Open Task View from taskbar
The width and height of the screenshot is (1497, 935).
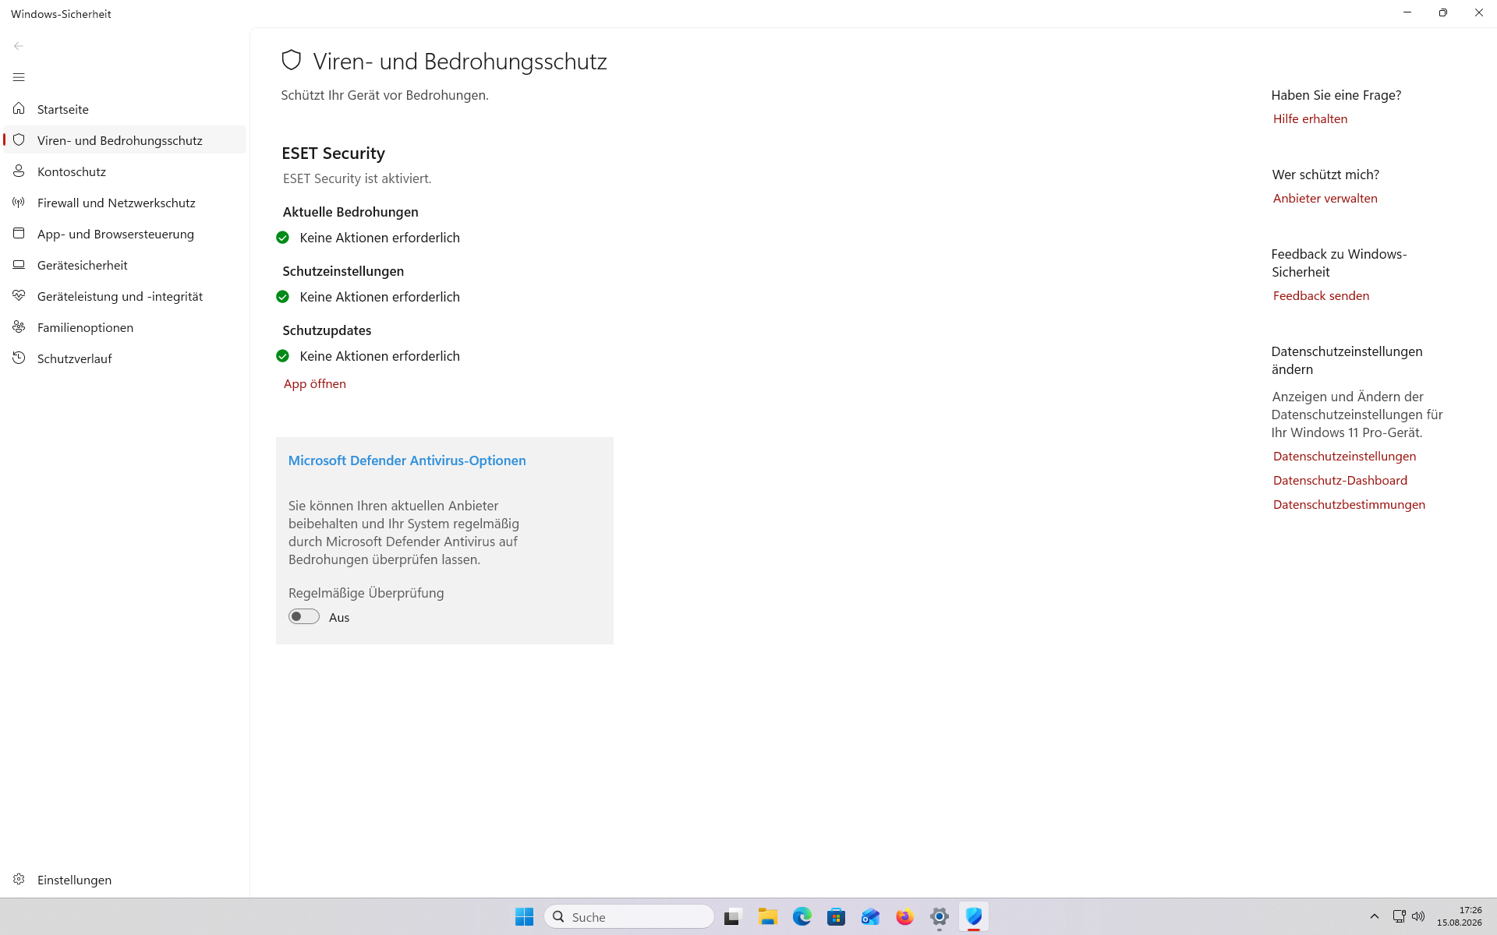pos(731,917)
